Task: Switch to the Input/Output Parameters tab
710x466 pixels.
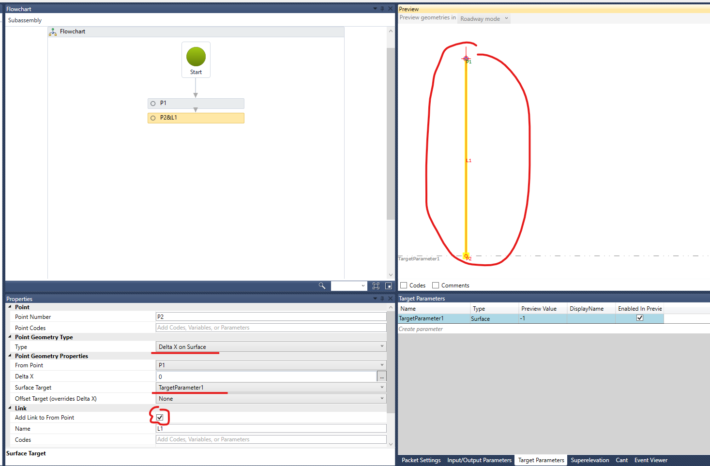Action: click(479, 460)
